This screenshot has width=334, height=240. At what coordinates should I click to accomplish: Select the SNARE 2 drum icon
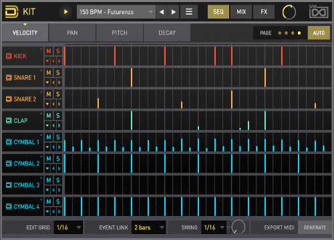9,99
